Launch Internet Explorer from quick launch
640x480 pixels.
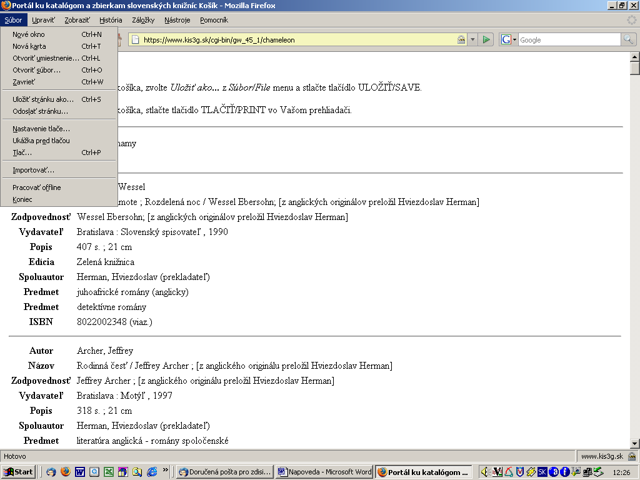pos(152,472)
